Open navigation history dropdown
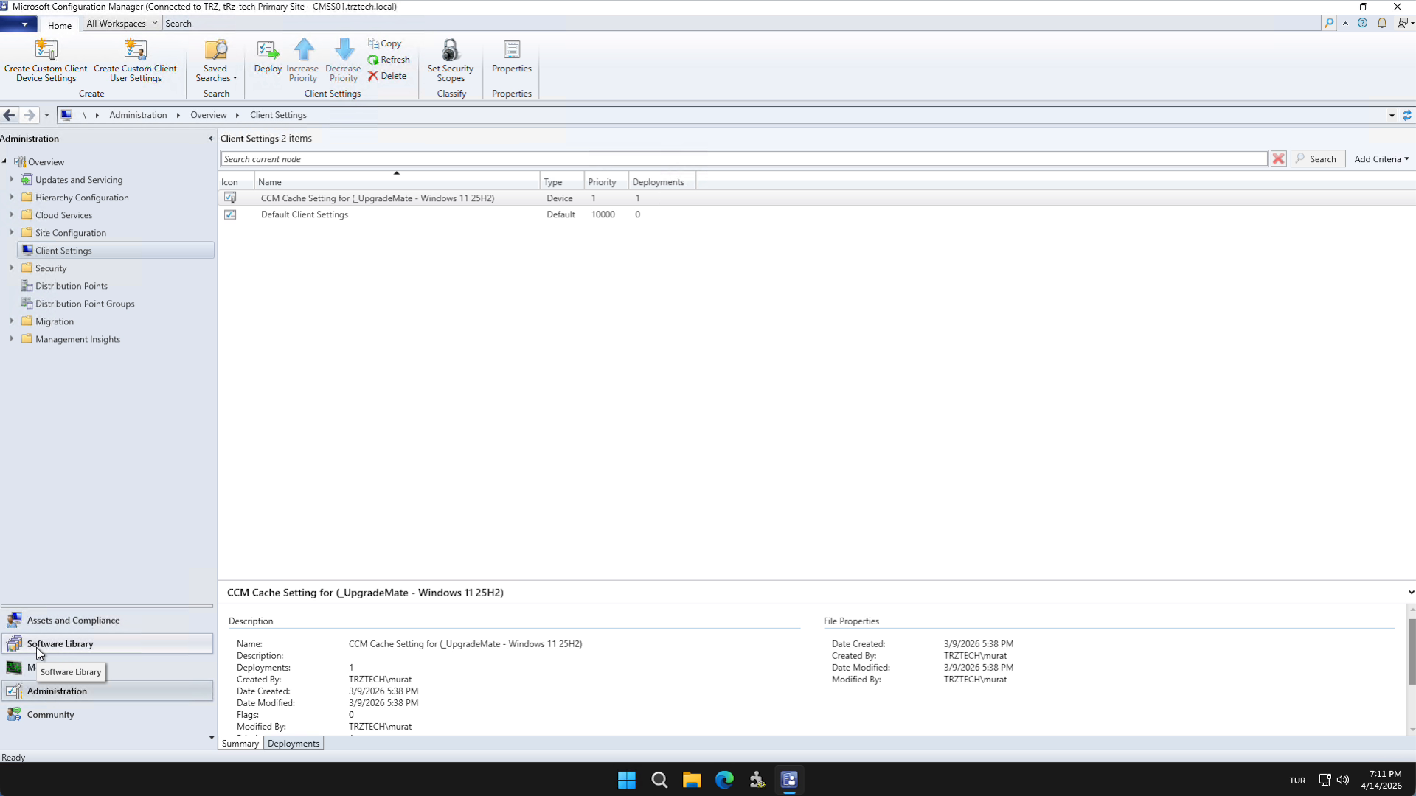This screenshot has height=796, width=1416. [46, 115]
